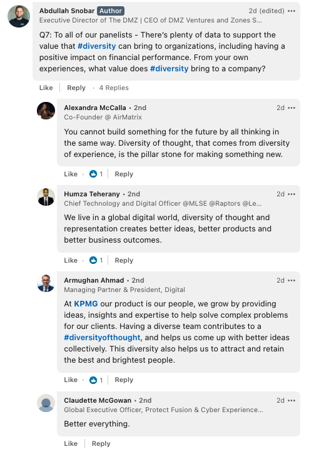This screenshot has height=454, width=309.
Task: Open three-dot menu on Claudette McGowan's reply
Action: tap(291, 401)
